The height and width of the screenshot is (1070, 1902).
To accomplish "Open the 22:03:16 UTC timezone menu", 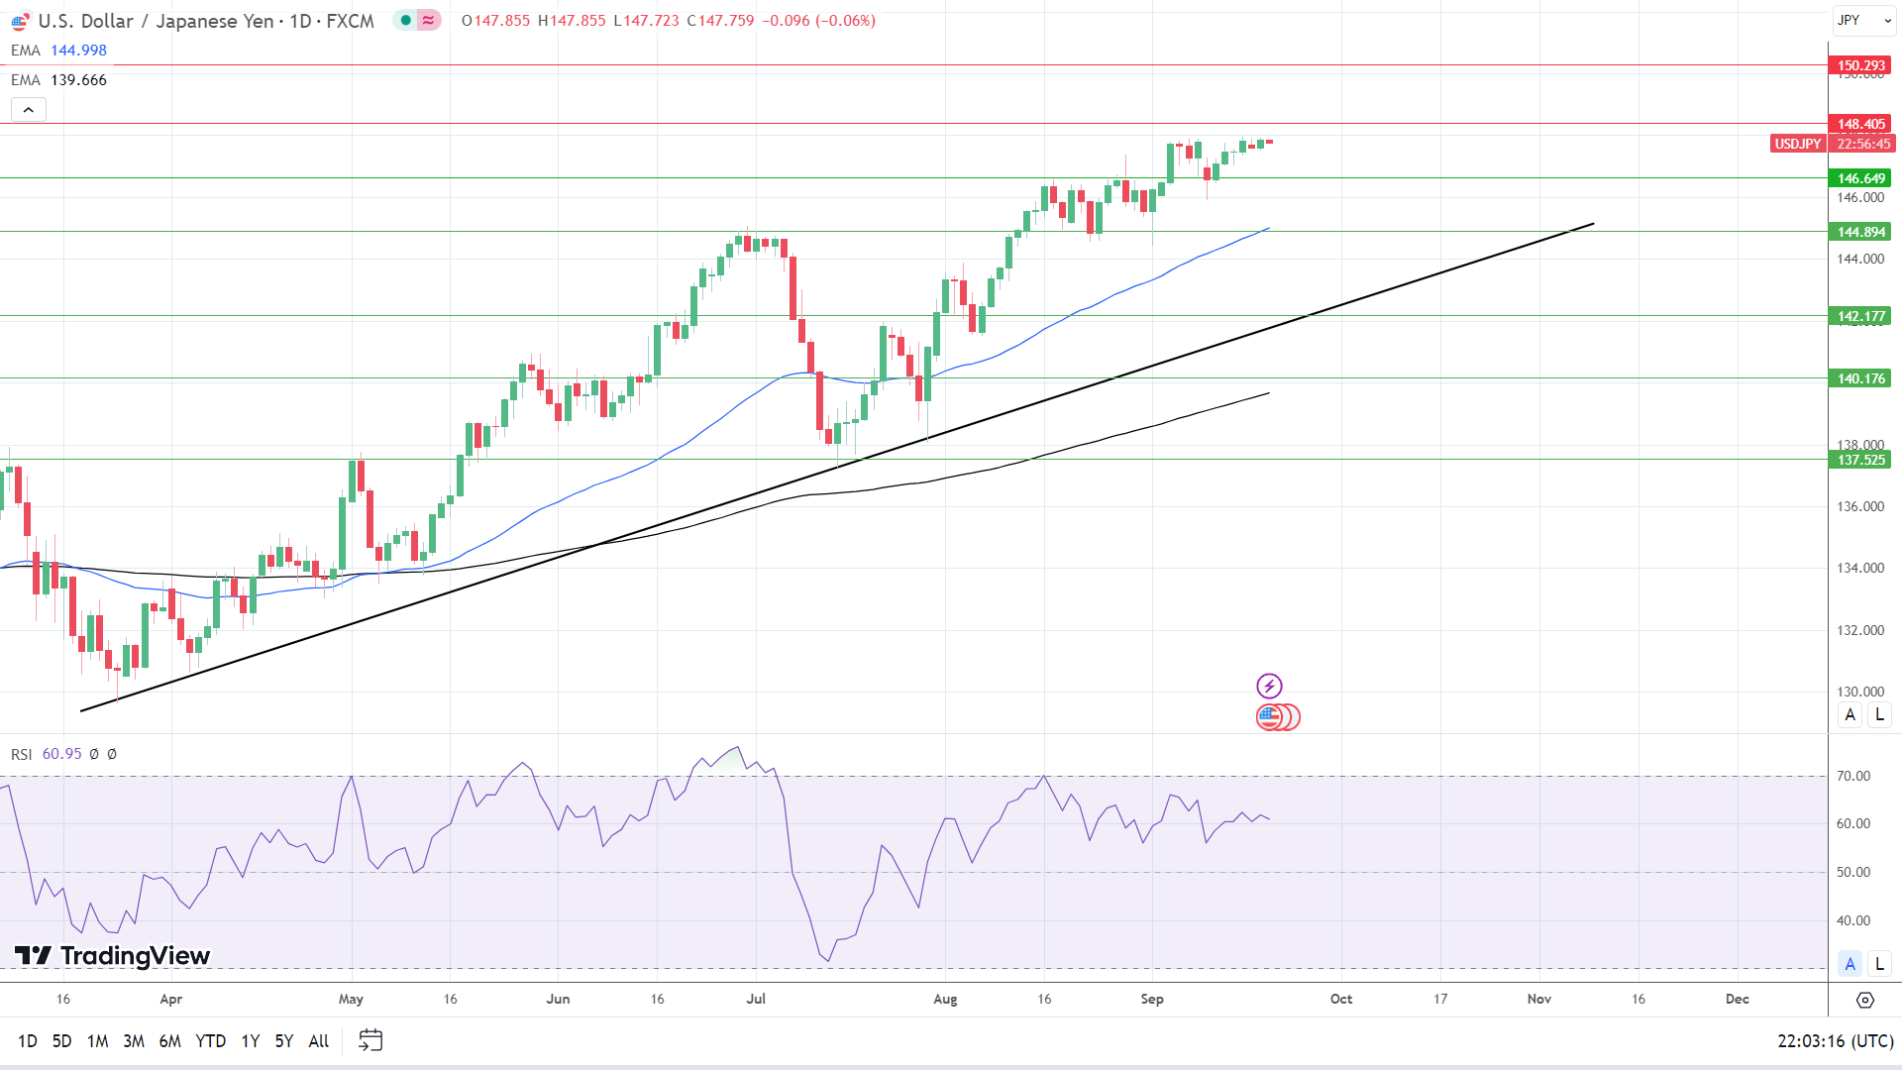I will 1835,1040.
